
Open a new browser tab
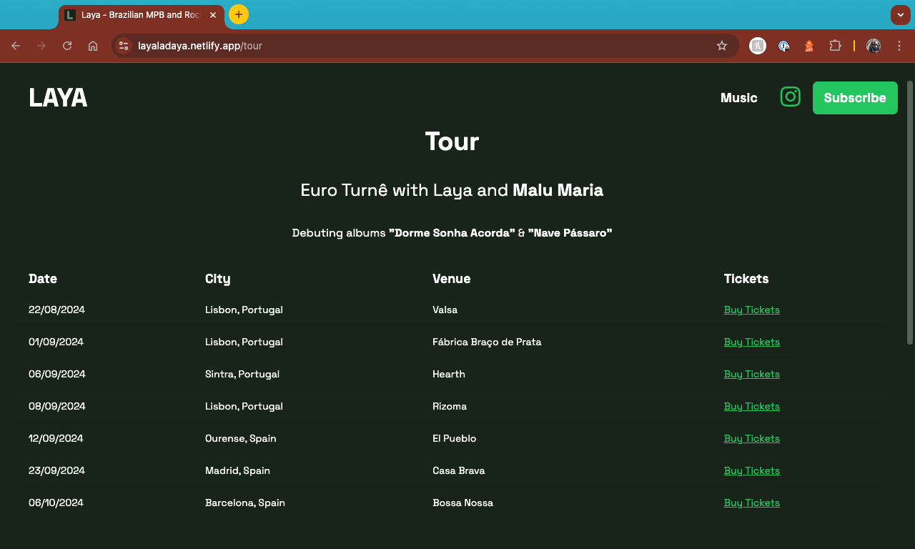coord(238,14)
